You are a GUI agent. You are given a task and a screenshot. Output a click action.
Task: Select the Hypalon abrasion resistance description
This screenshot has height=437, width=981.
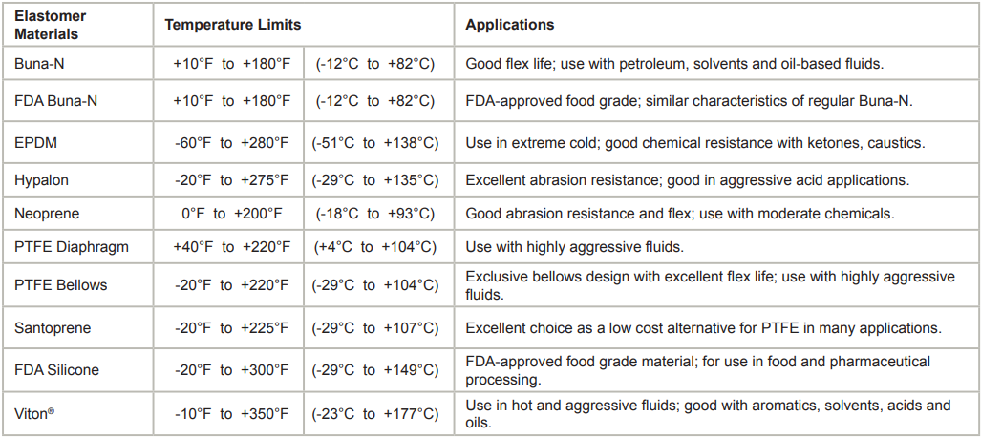(687, 179)
